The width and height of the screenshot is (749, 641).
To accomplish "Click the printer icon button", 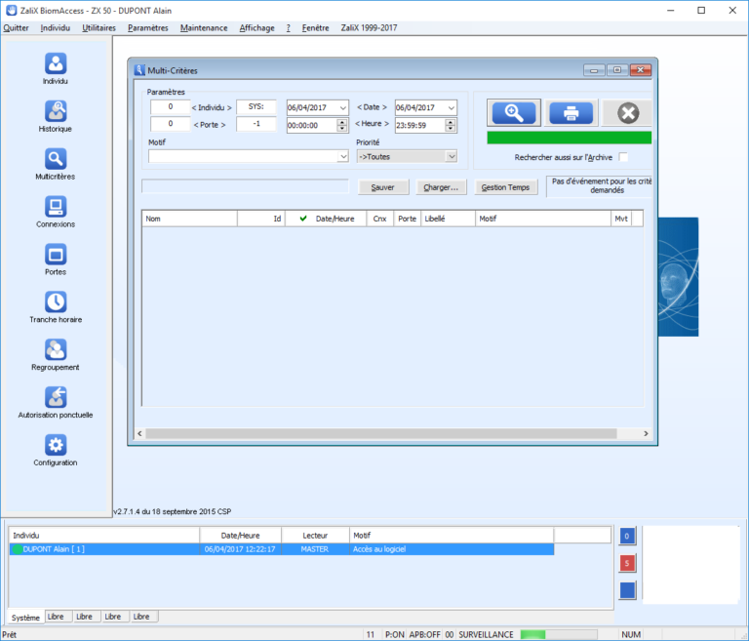I will point(571,113).
